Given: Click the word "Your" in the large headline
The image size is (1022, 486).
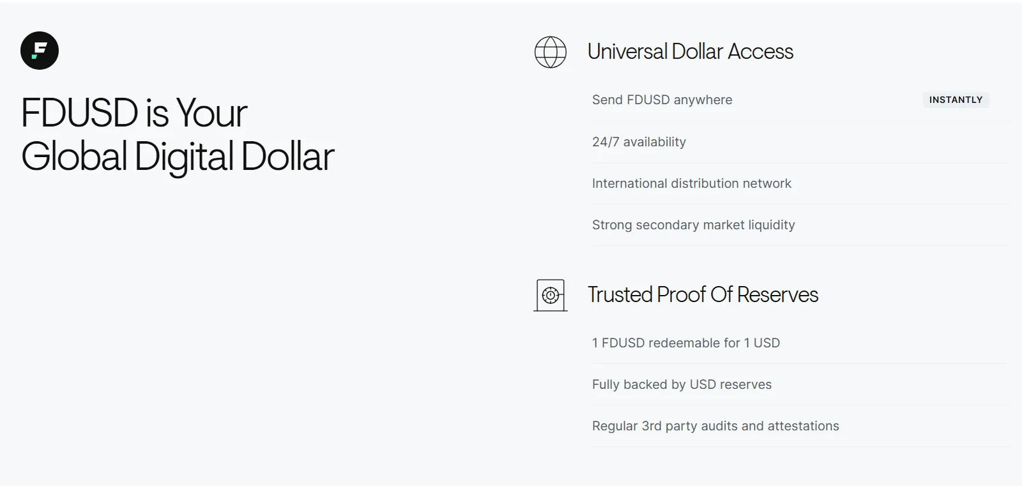Looking at the screenshot, I should pos(211,113).
